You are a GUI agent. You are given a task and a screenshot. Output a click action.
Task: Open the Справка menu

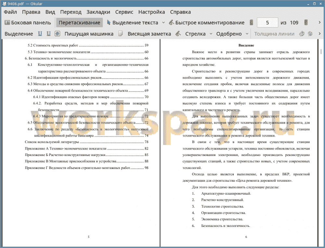180,12
